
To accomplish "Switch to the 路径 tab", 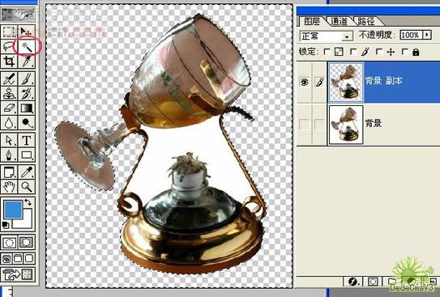I will pos(366,21).
